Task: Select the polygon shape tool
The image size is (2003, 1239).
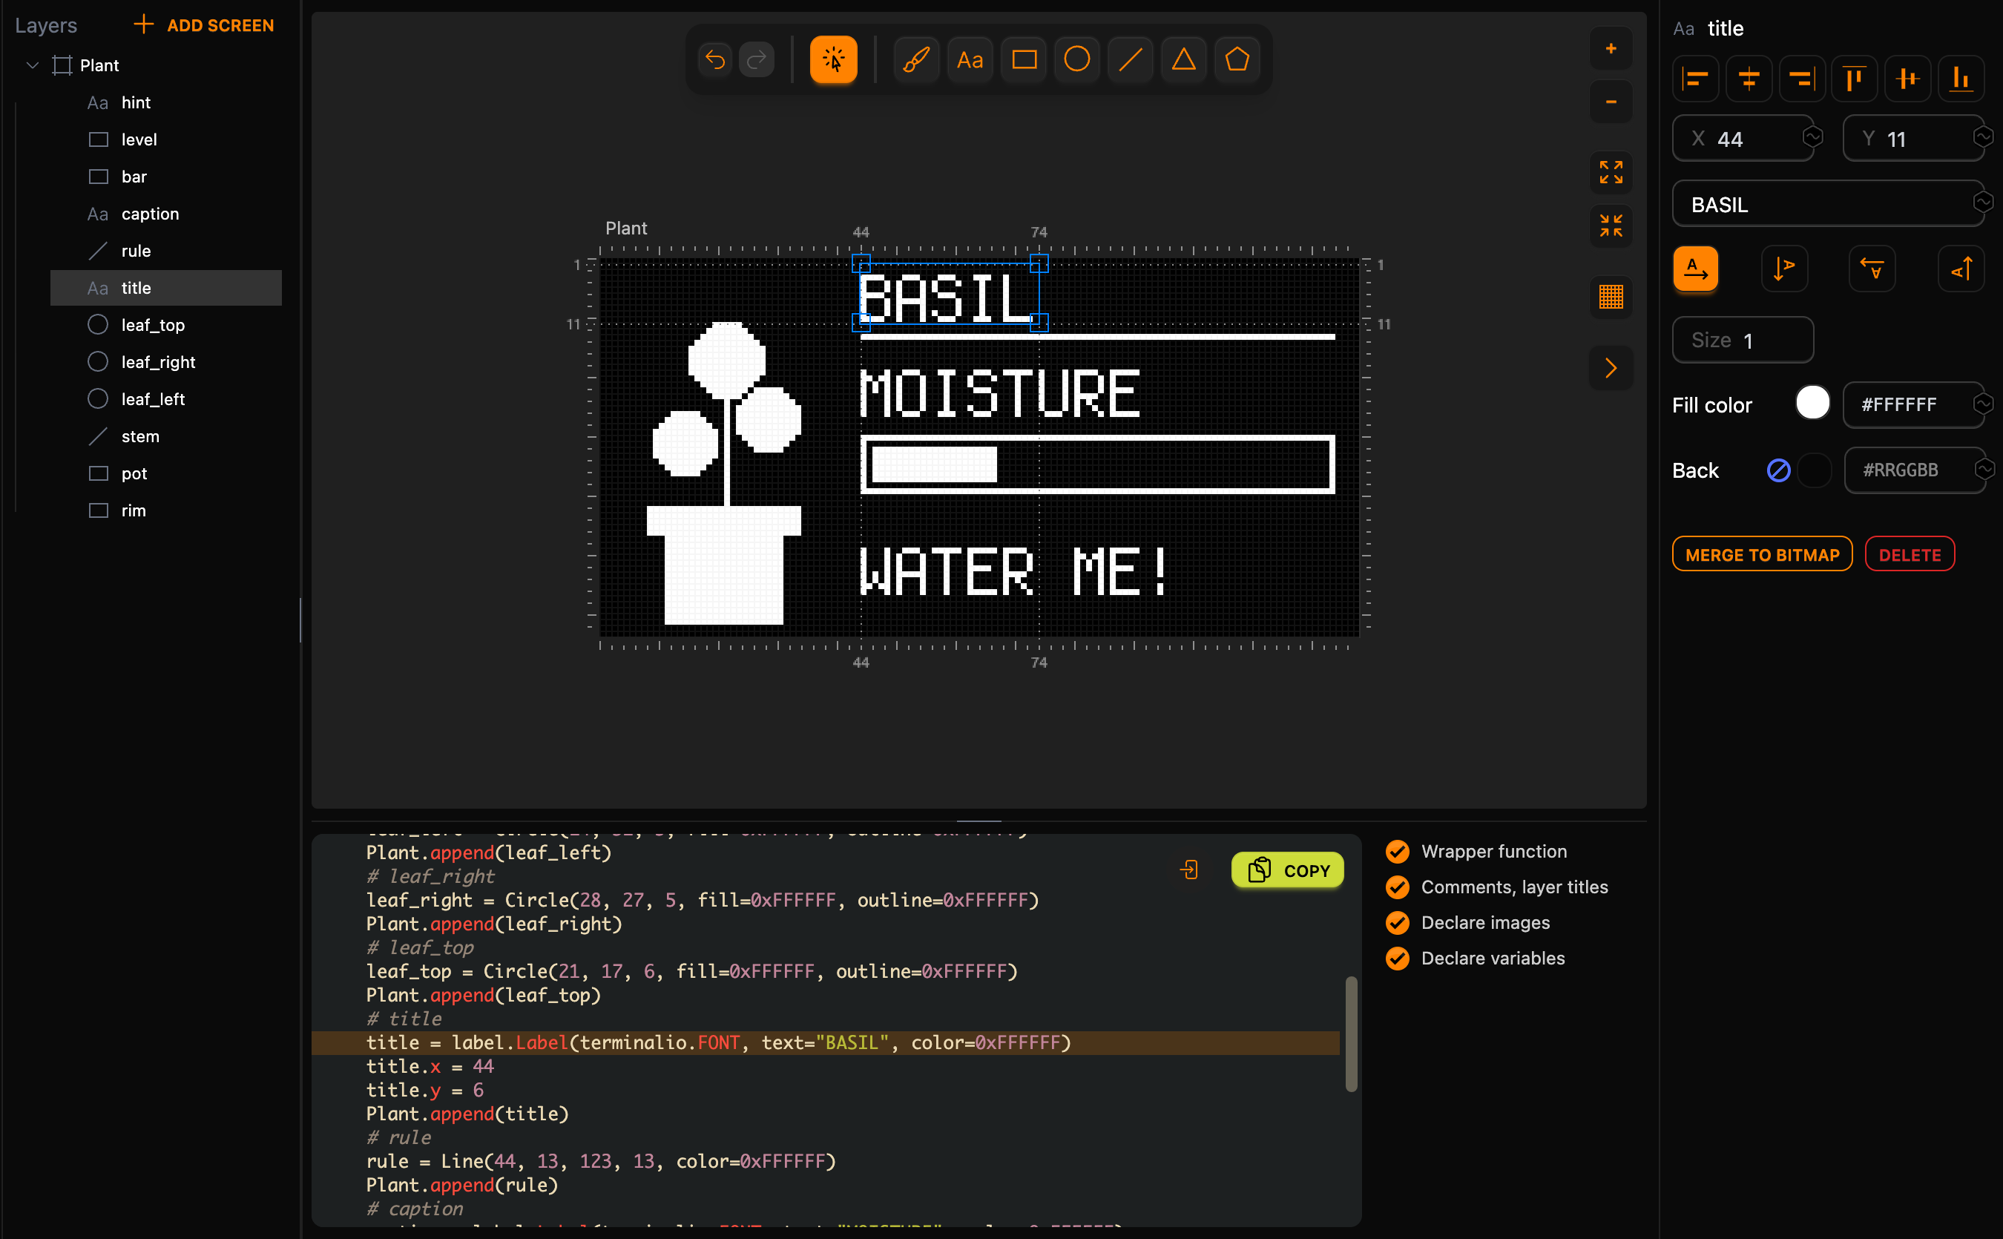Action: [x=1237, y=60]
